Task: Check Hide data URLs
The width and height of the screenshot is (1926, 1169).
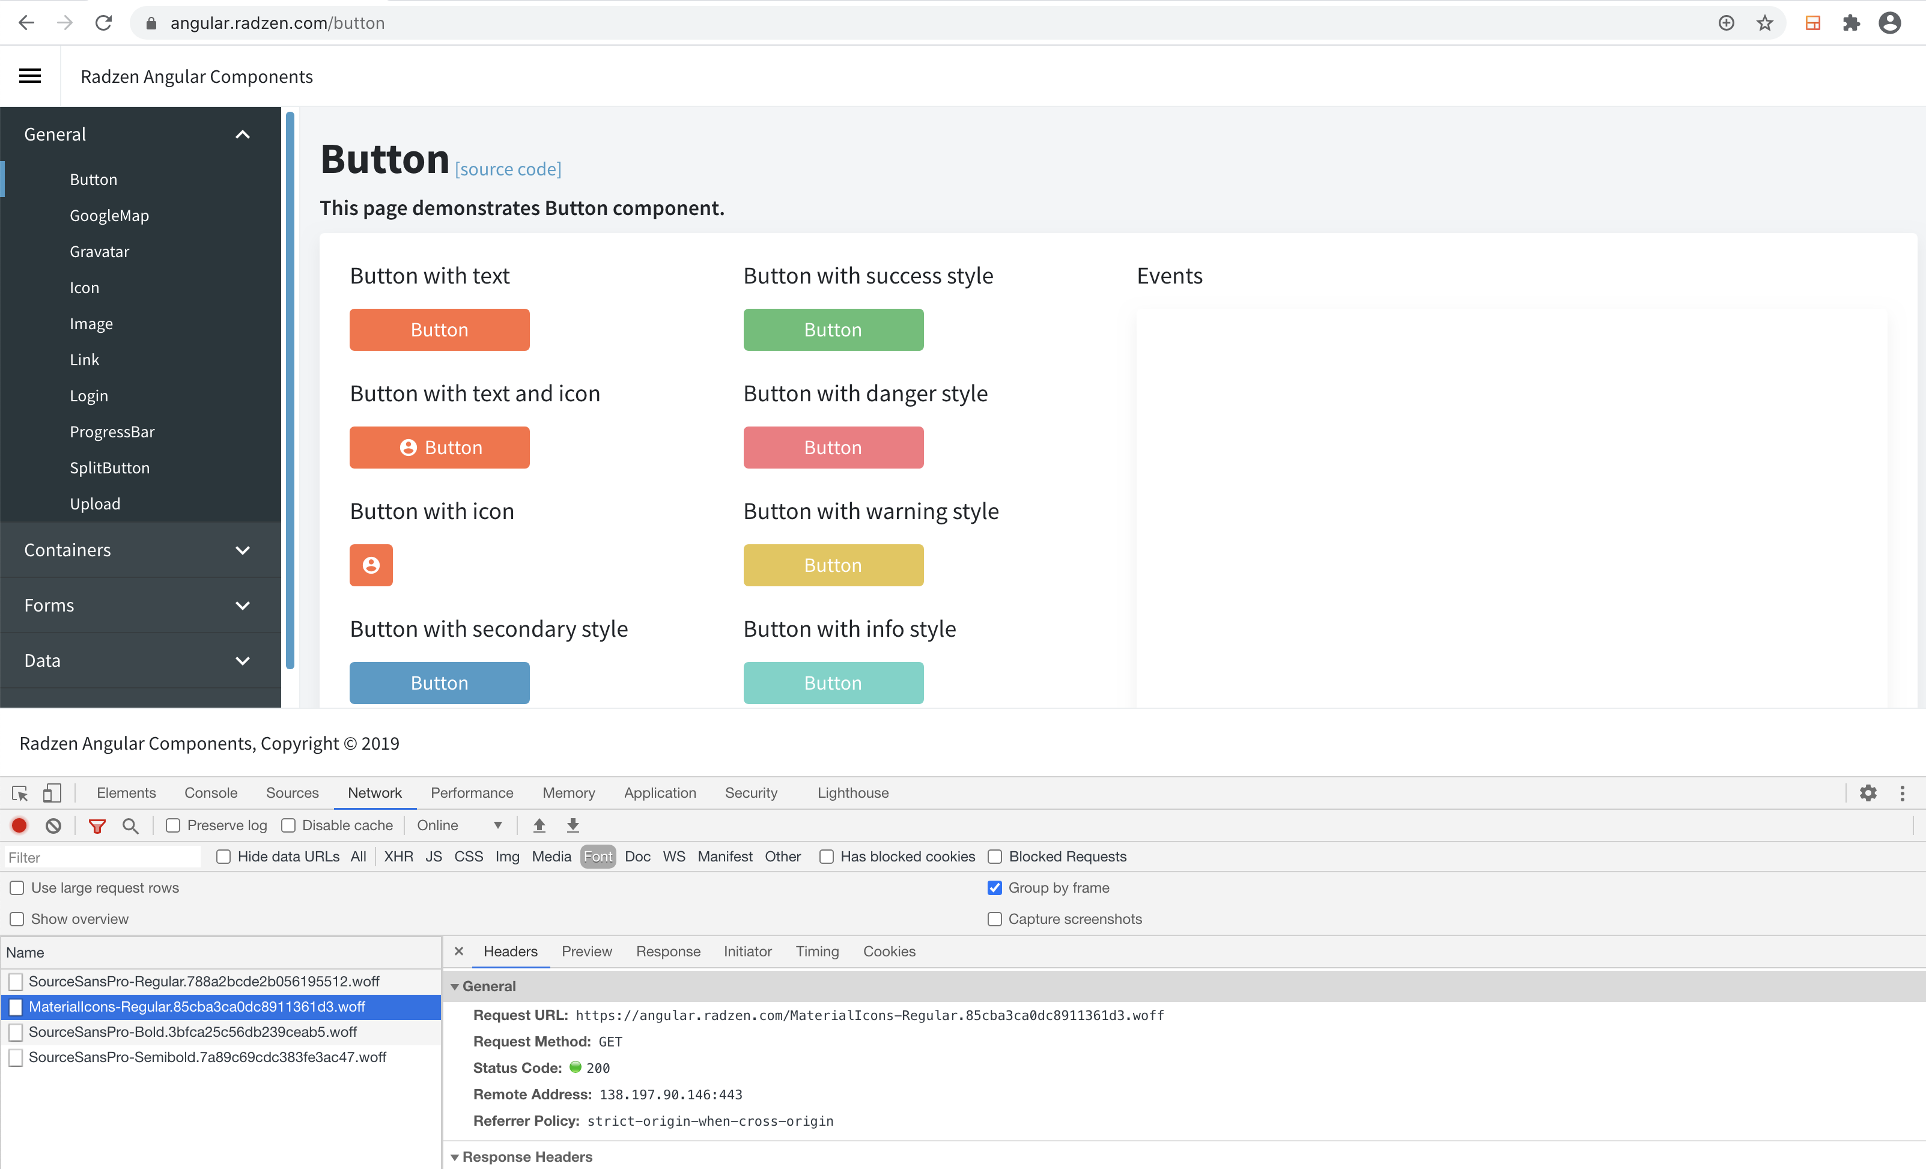Action: pos(223,857)
